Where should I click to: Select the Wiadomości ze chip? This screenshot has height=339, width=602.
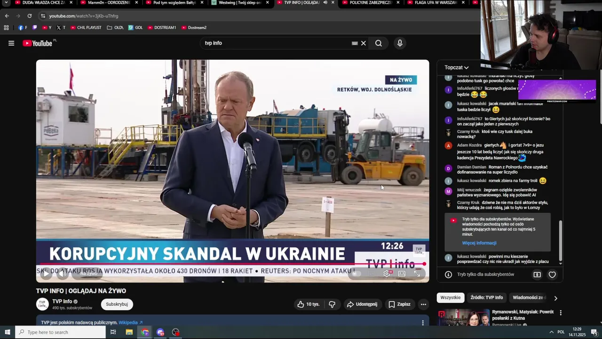click(529, 298)
